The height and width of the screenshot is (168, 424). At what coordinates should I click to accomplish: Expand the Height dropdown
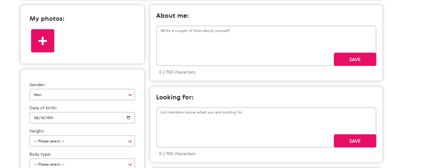[x=82, y=141]
